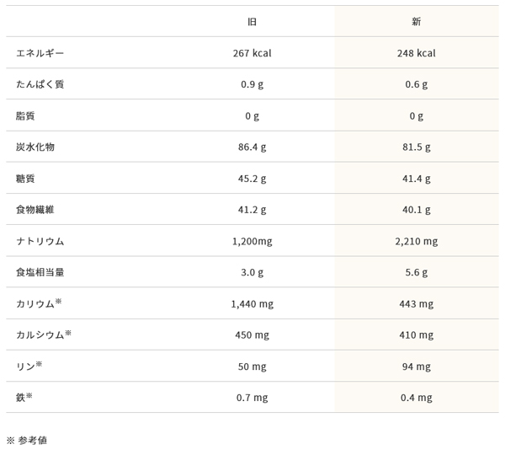Select the エネルギー row label
This screenshot has width=505, height=455.
(40, 53)
